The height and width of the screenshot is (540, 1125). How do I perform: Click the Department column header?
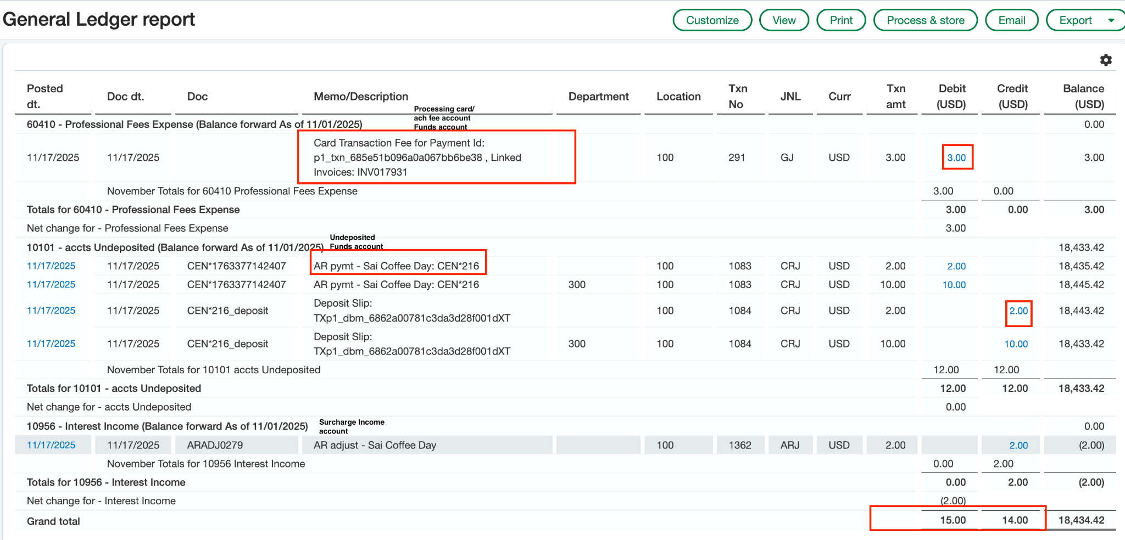click(x=598, y=97)
